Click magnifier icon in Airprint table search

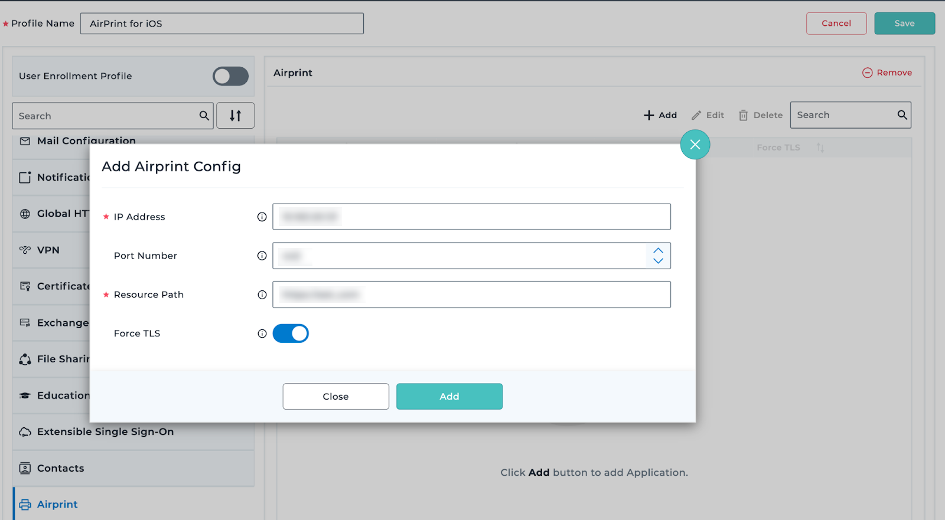click(902, 115)
